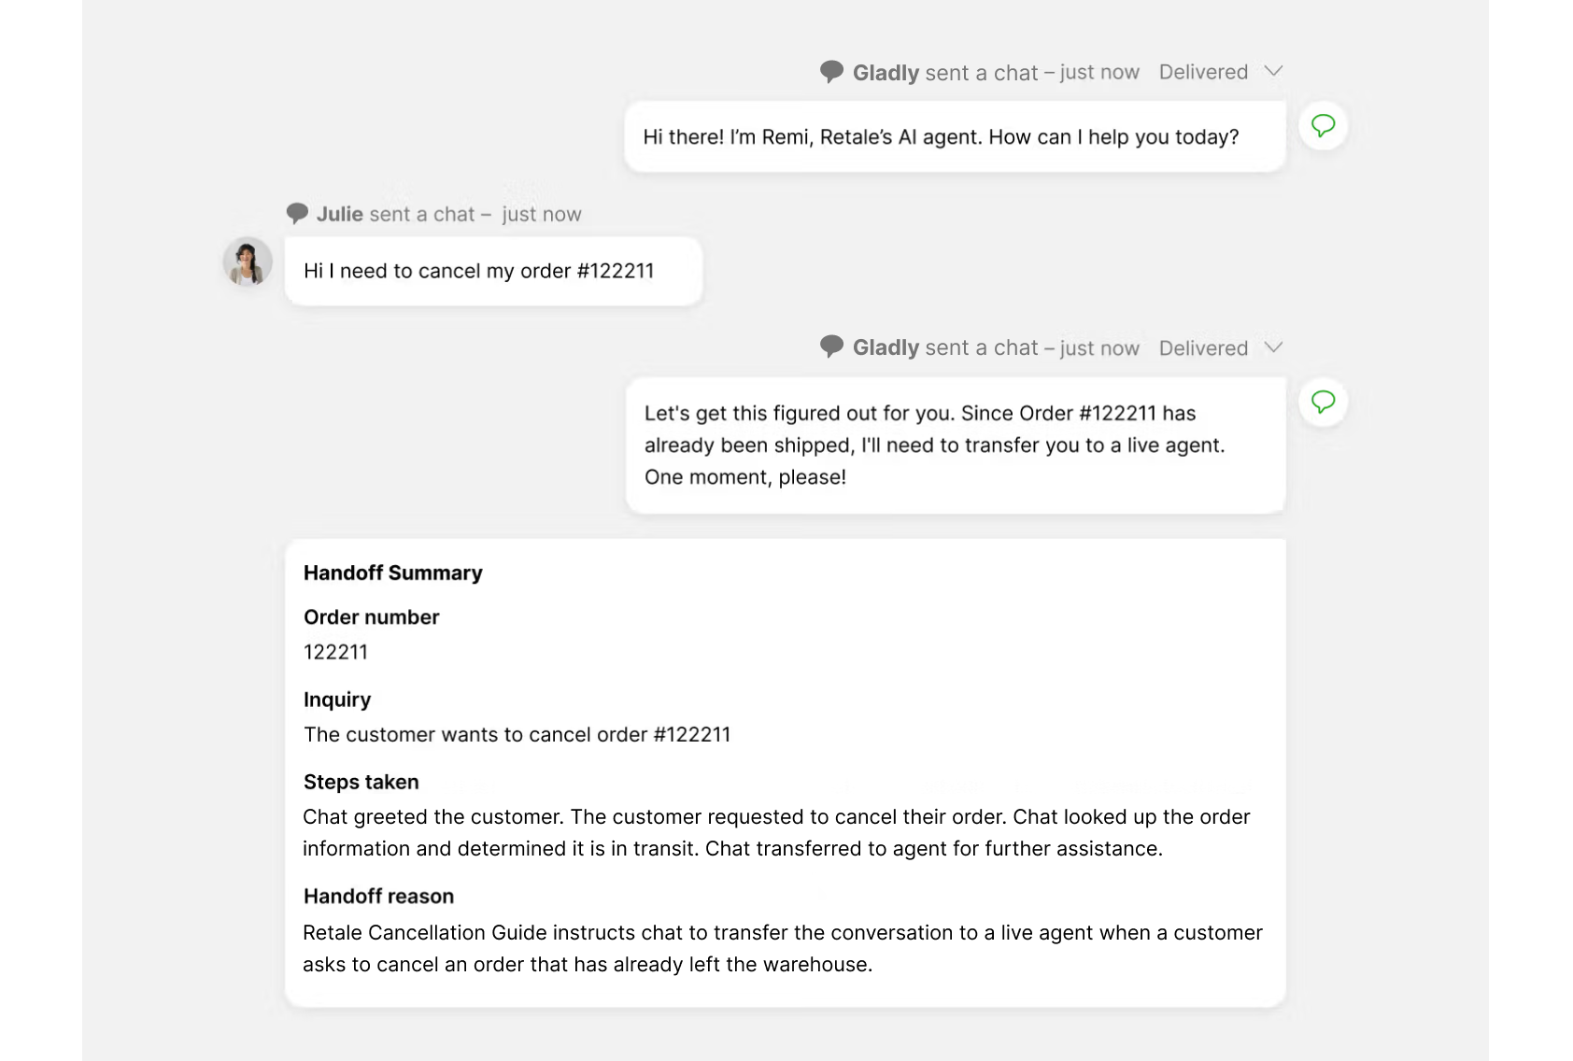Click the green reaction bubble beside the transfer message
This screenshot has width=1573, height=1061.
[1323, 402]
